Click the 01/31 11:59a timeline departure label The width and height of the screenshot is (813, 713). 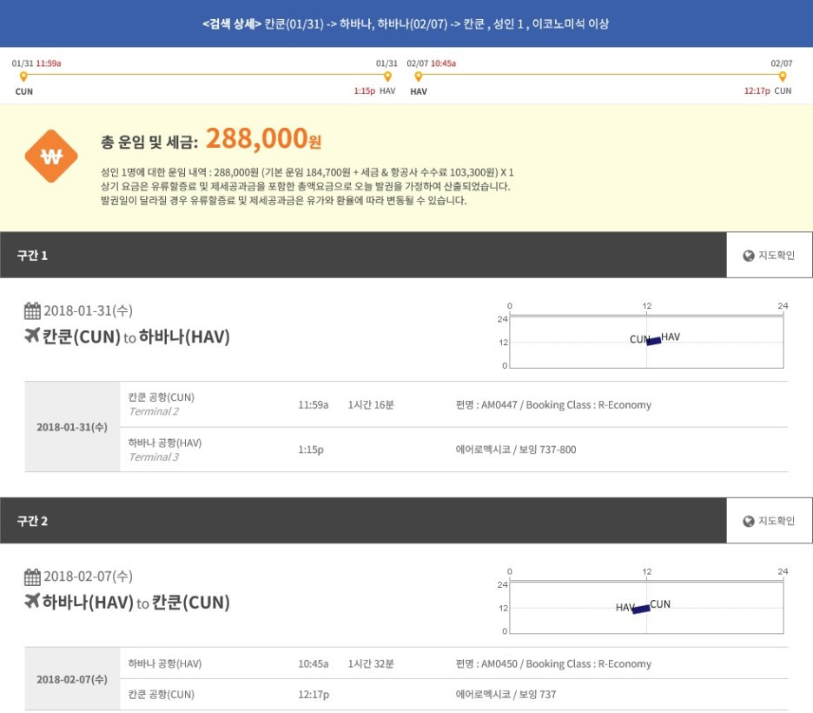click(x=36, y=63)
